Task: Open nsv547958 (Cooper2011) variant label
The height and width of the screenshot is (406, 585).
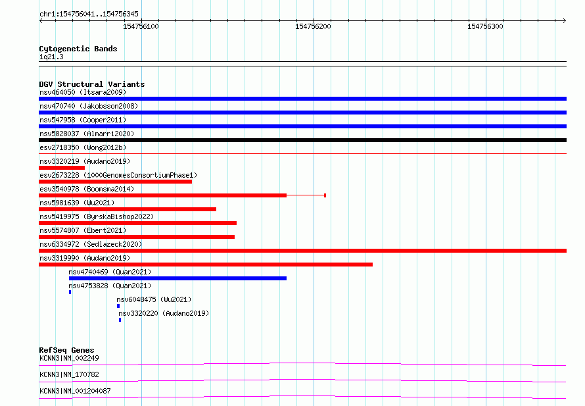Action: pyautogui.click(x=83, y=120)
